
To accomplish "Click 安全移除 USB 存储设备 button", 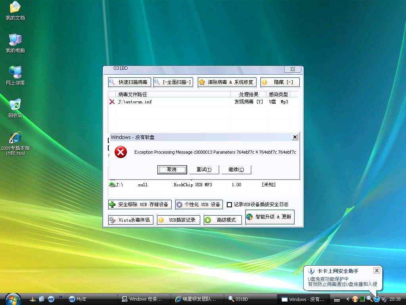I will coord(140,205).
